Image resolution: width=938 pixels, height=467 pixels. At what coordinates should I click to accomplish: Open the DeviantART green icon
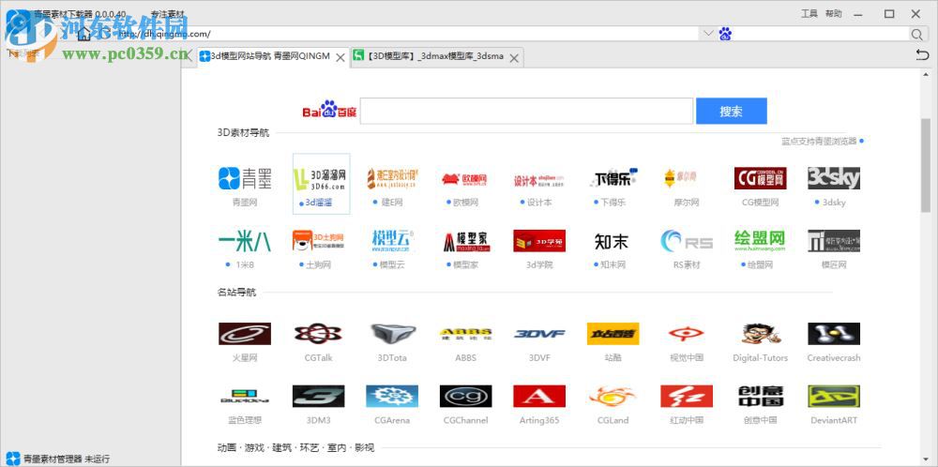pos(834,396)
